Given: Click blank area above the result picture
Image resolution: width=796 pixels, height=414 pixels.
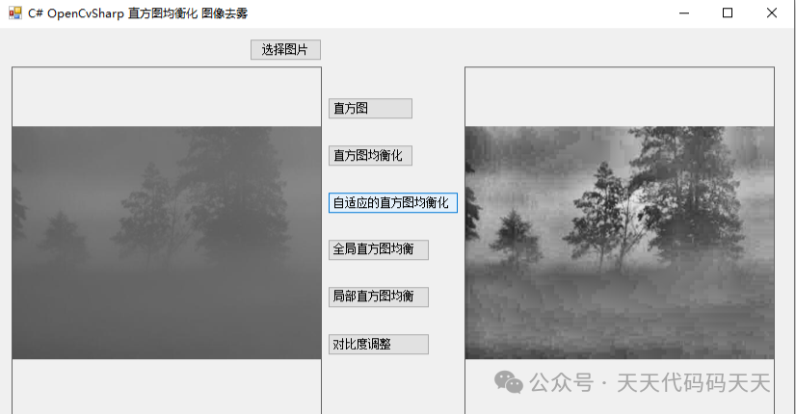Looking at the screenshot, I should (620, 97).
